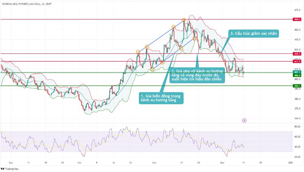Screen dimensions: 304x172
Task: Select the orange circle at the highest peak
Action: (x=184, y=20)
